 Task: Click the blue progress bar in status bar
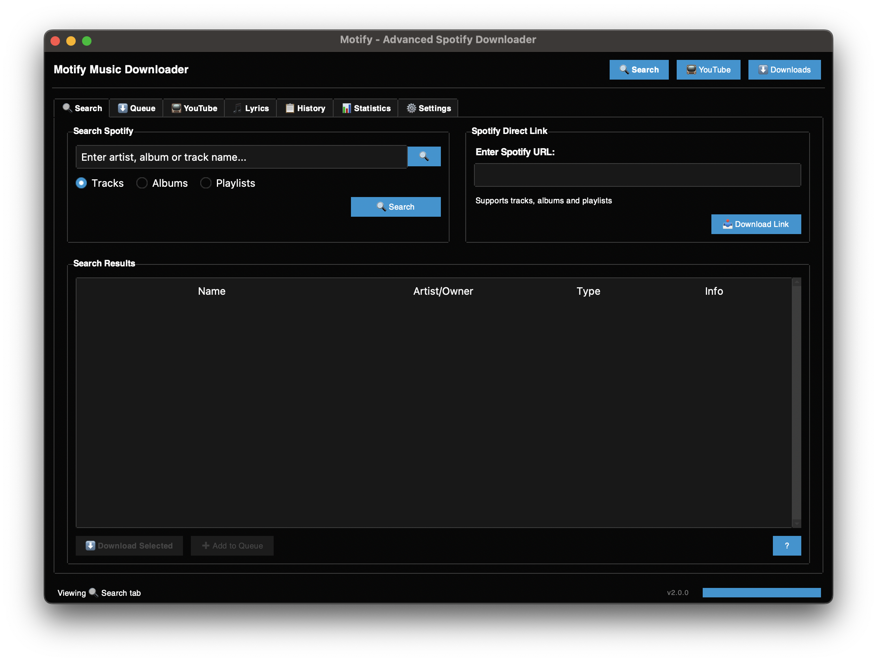pyautogui.click(x=761, y=592)
